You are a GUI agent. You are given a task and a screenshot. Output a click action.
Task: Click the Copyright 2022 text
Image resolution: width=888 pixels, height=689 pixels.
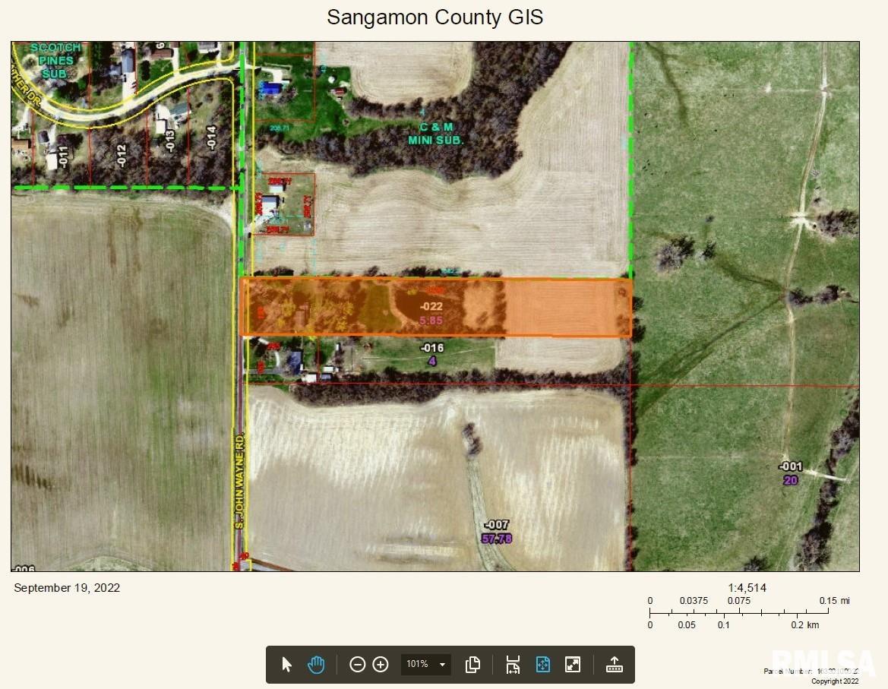(835, 681)
